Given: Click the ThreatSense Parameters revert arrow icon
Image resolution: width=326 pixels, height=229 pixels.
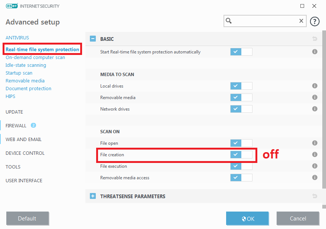Looking at the screenshot, I should pos(314,196).
